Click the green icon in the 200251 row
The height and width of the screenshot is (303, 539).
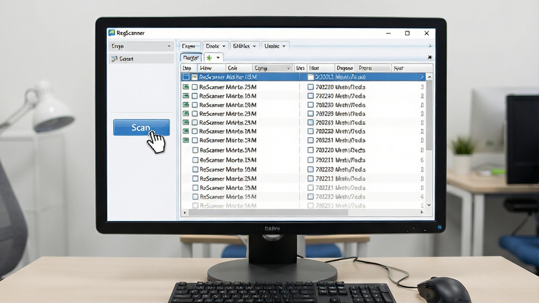(x=186, y=140)
